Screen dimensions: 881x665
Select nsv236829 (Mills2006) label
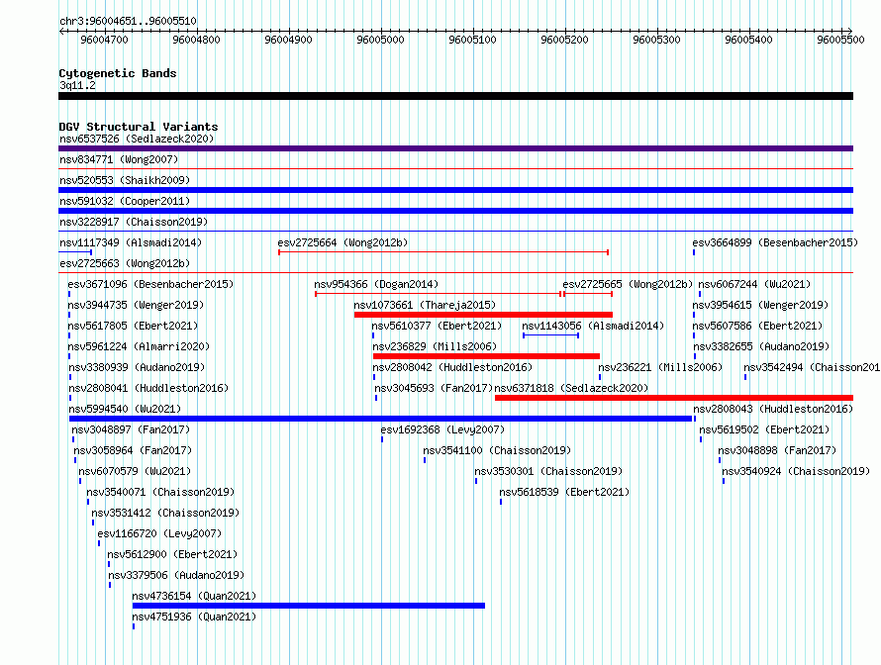[x=435, y=346]
